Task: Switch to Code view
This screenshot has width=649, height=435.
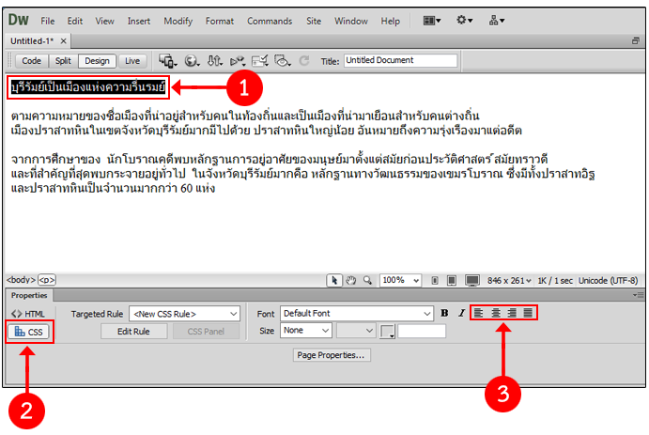Action: 31,61
